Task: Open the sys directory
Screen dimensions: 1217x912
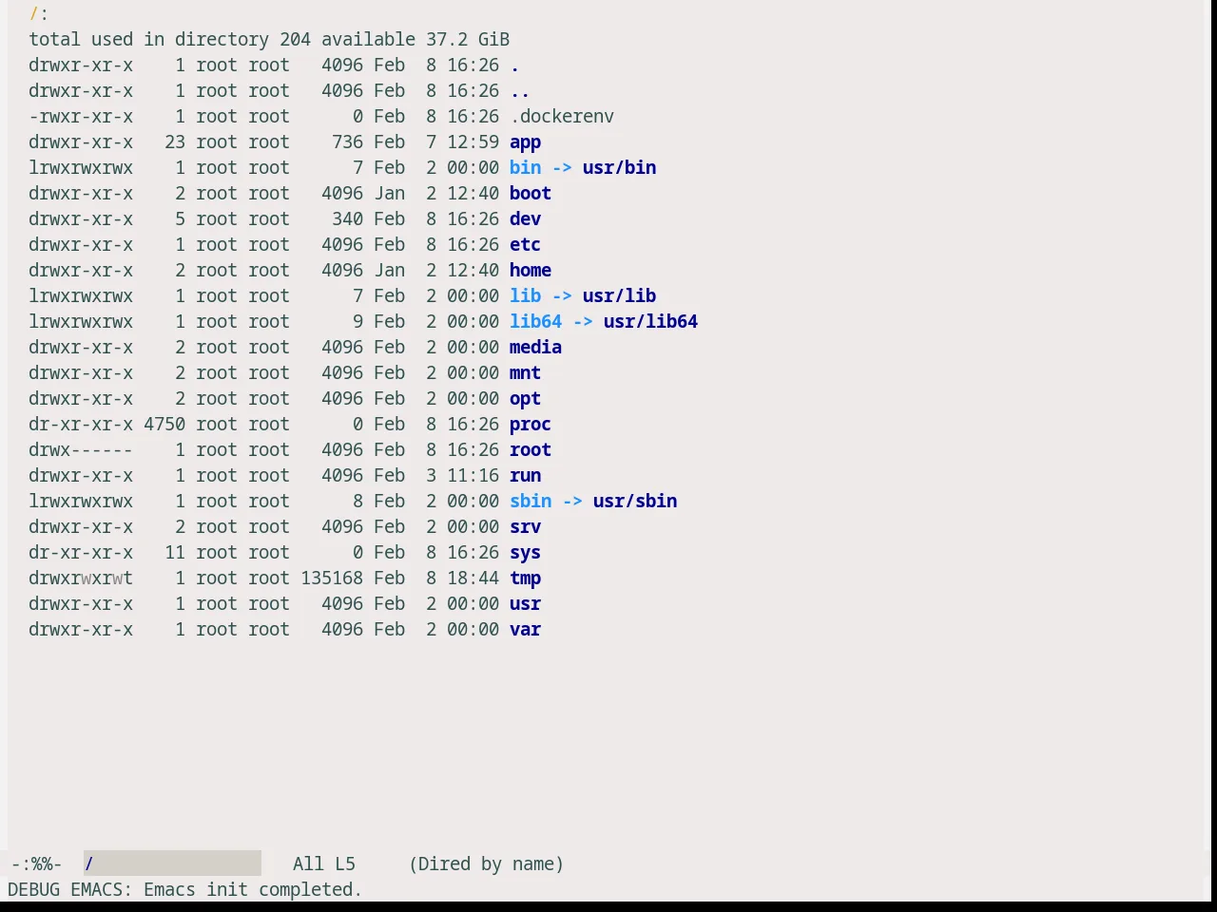Action: click(525, 553)
